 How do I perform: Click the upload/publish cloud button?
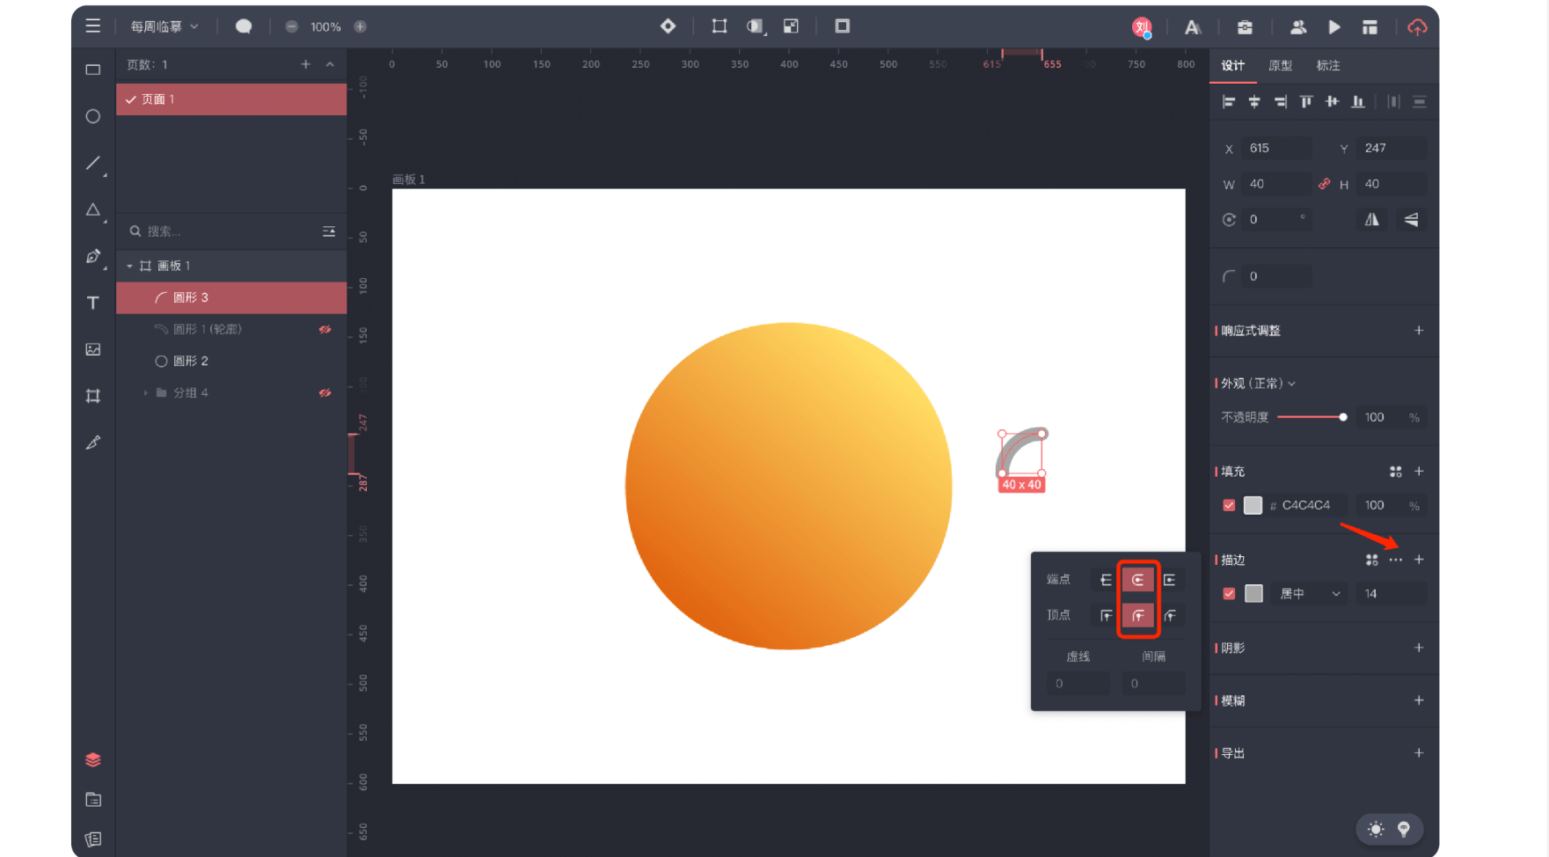click(1417, 27)
